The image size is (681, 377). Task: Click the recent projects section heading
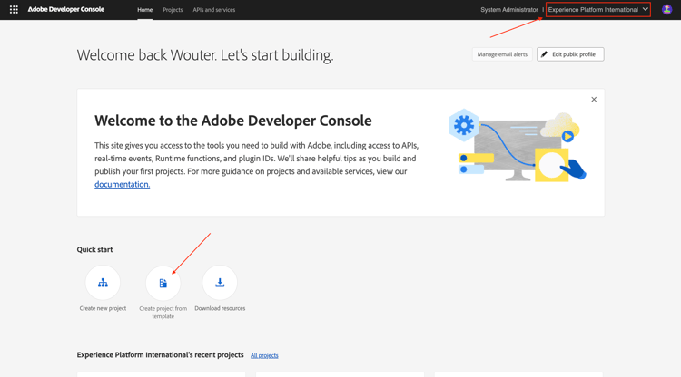(x=160, y=355)
